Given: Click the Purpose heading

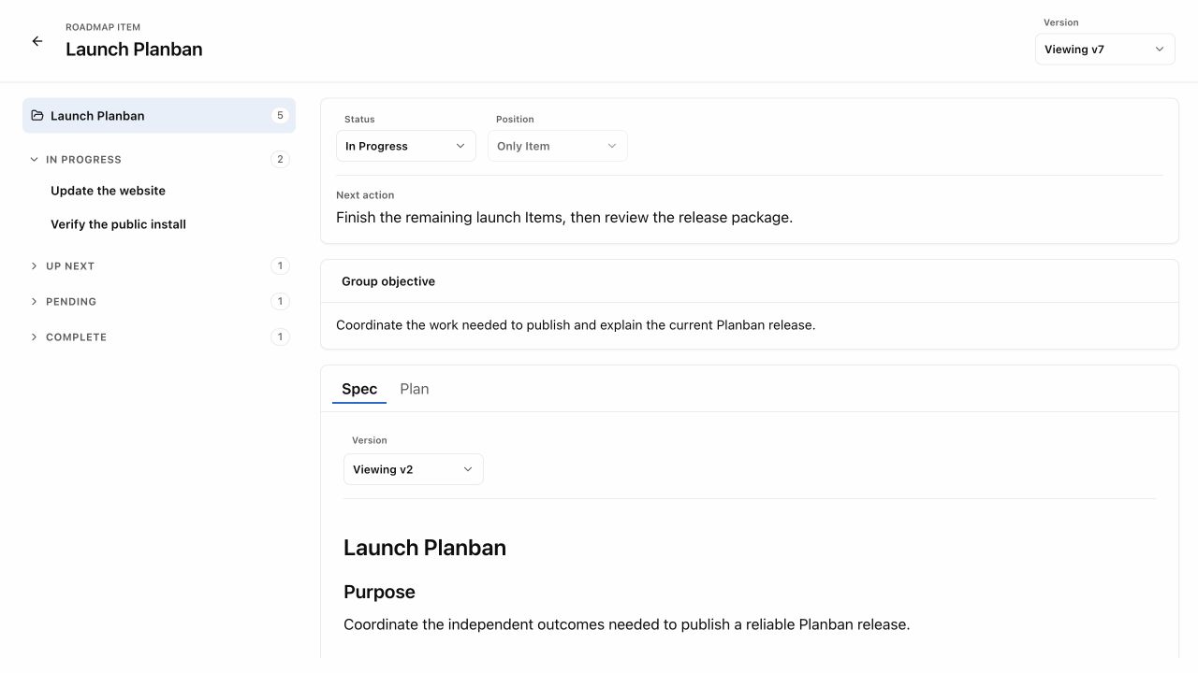Looking at the screenshot, I should tap(379, 592).
